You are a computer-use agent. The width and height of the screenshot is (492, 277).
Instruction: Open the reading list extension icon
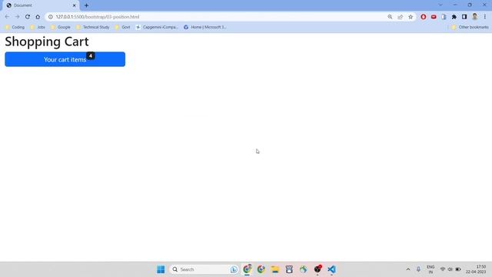(444, 17)
